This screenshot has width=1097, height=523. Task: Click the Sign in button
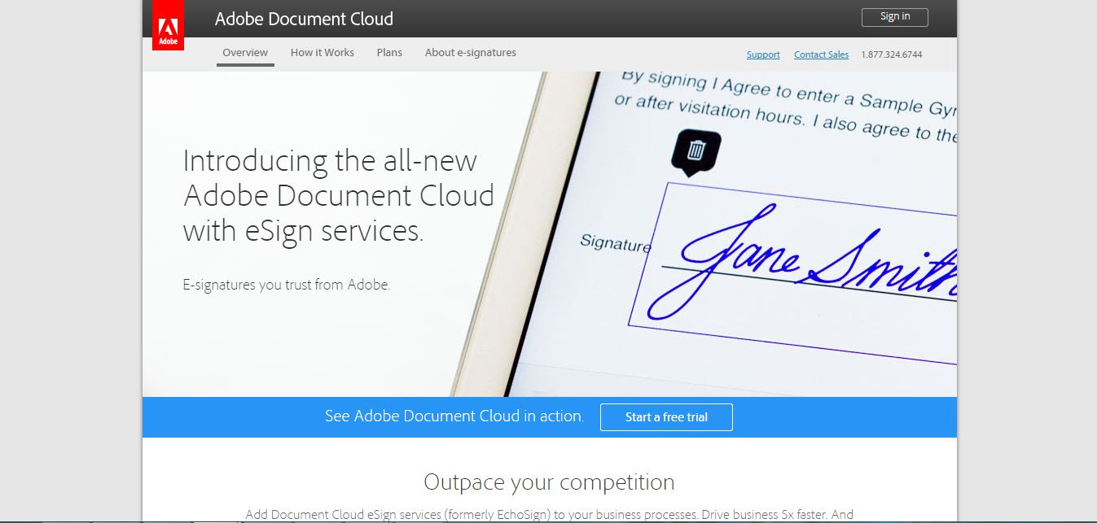(x=894, y=16)
